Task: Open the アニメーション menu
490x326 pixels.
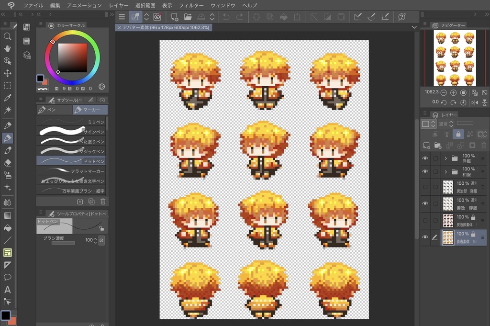Action: point(84,5)
